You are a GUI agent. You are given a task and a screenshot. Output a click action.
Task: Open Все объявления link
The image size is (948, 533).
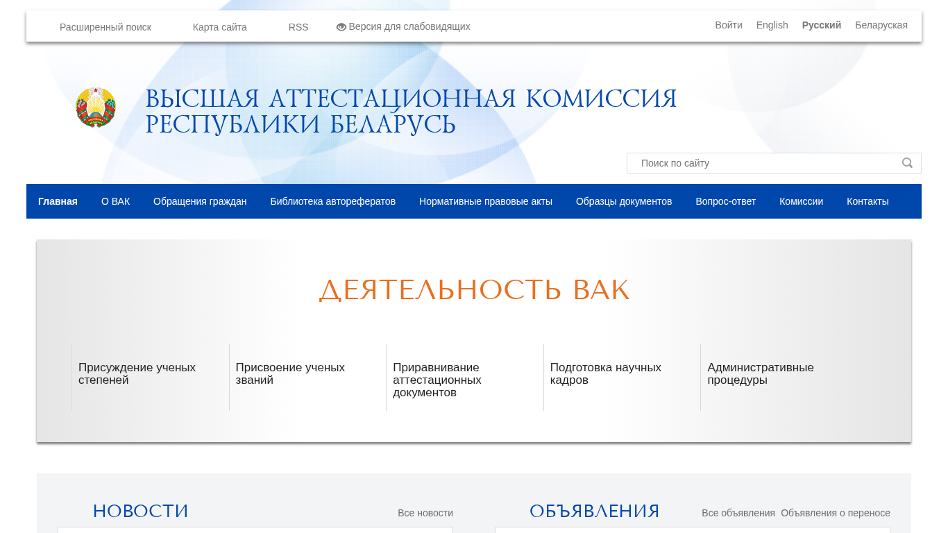click(x=738, y=513)
